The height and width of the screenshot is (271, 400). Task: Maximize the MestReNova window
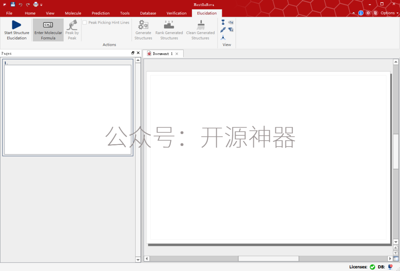click(381, 4)
